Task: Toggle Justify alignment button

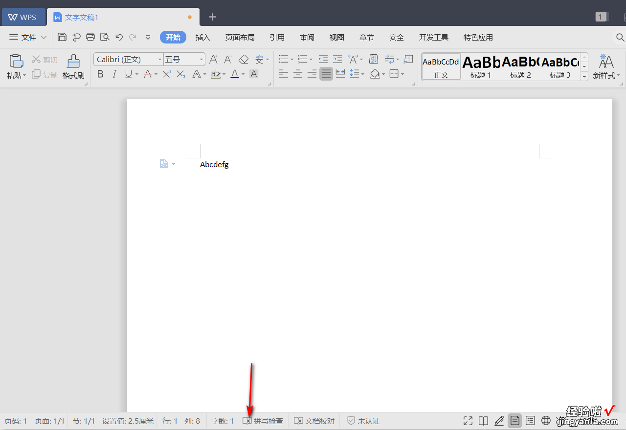Action: [326, 74]
